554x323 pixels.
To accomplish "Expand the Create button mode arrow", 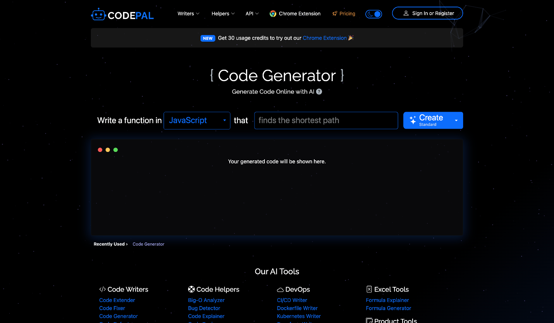I will [x=456, y=121].
